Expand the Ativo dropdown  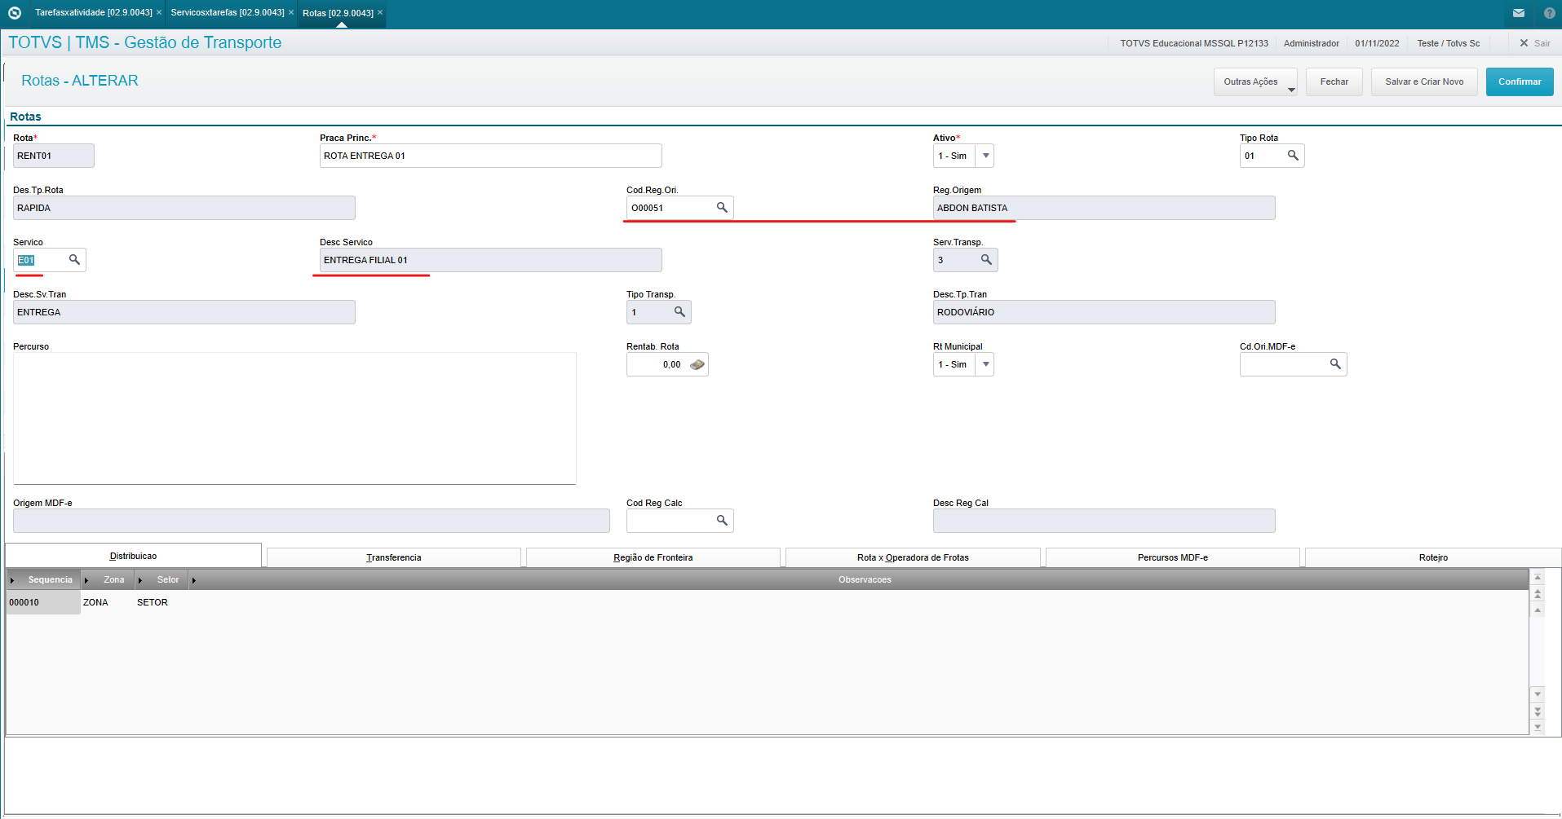[x=985, y=156]
